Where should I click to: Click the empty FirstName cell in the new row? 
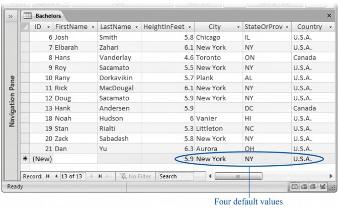[x=75, y=159]
